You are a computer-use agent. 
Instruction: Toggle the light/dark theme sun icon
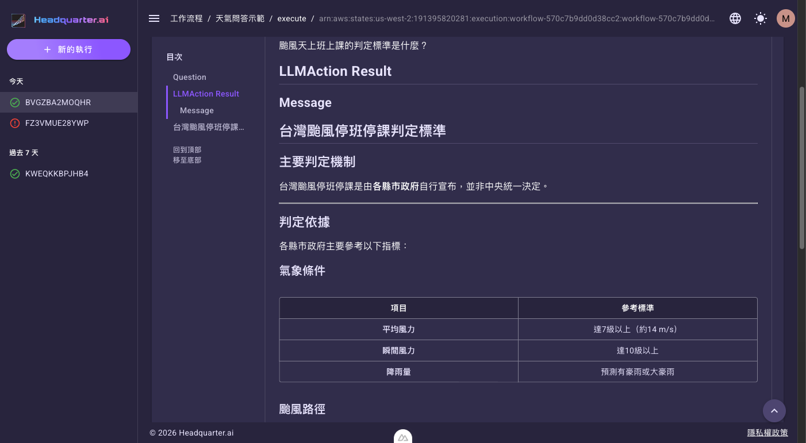pos(761,18)
